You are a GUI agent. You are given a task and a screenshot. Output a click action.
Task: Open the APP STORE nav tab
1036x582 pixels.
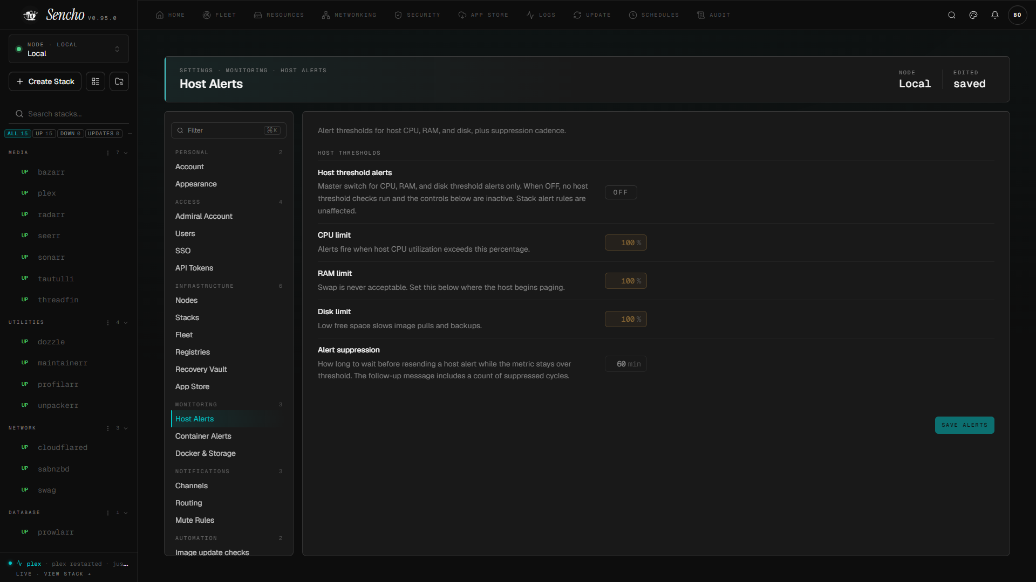(x=483, y=15)
